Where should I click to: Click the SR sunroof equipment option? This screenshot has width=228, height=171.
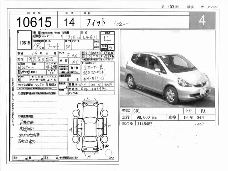click(88, 53)
